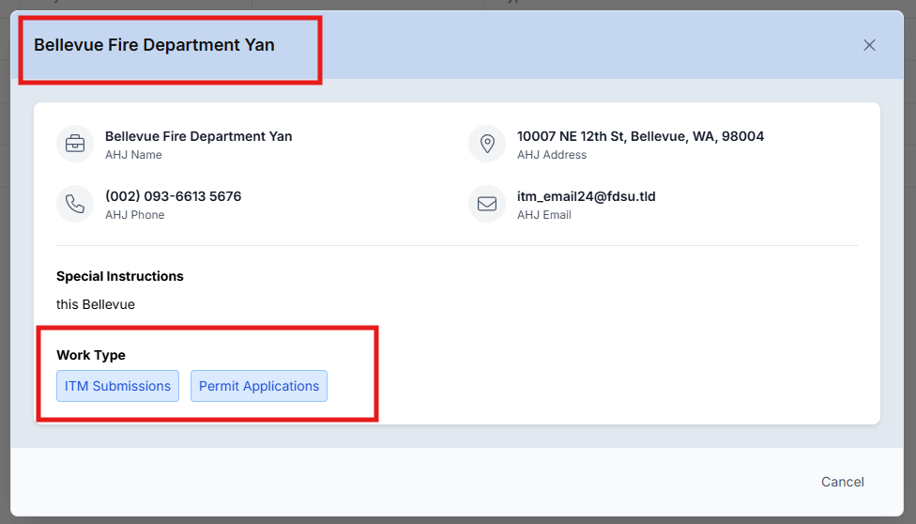Click the 'this Bellevue' instructions text

point(96,304)
